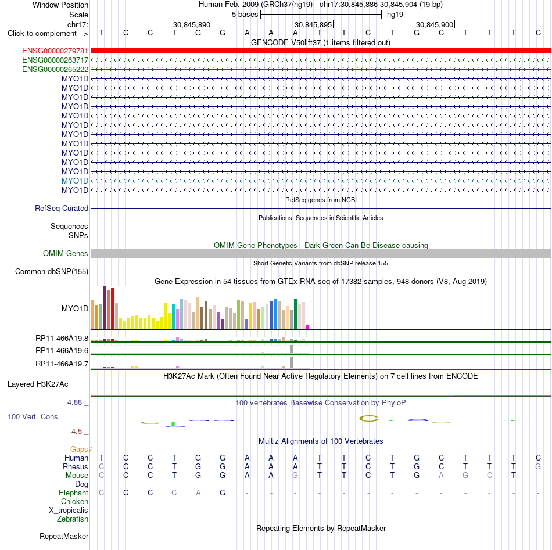Open the GTEx Gene Expression track title
The height and width of the screenshot is (550, 552).
(x=320, y=282)
